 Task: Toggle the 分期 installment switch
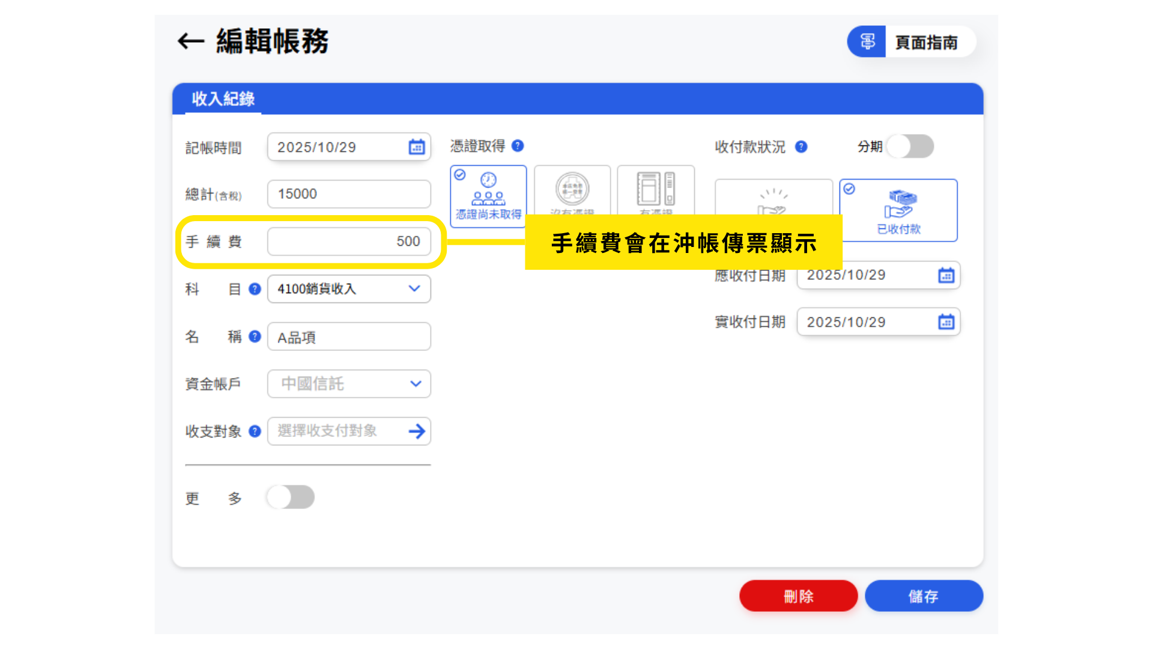point(910,147)
